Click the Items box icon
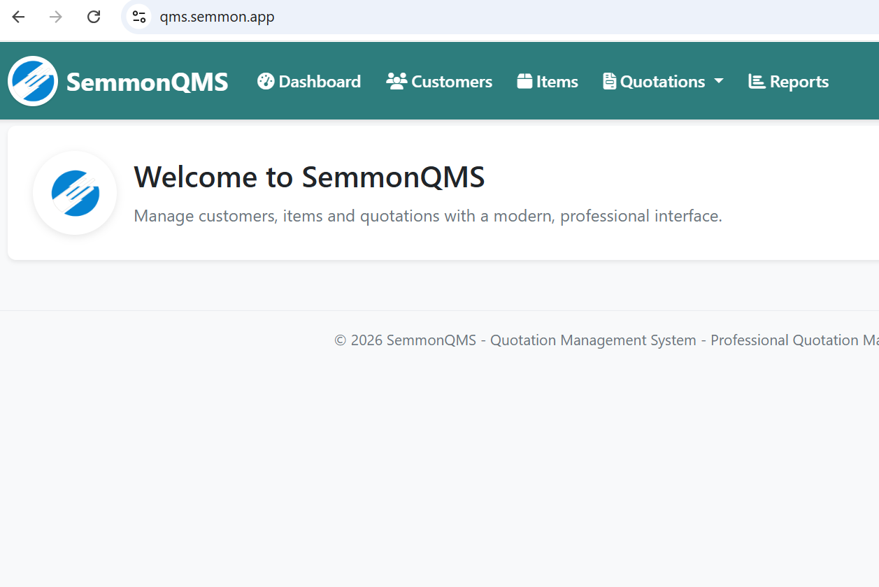 click(x=524, y=81)
